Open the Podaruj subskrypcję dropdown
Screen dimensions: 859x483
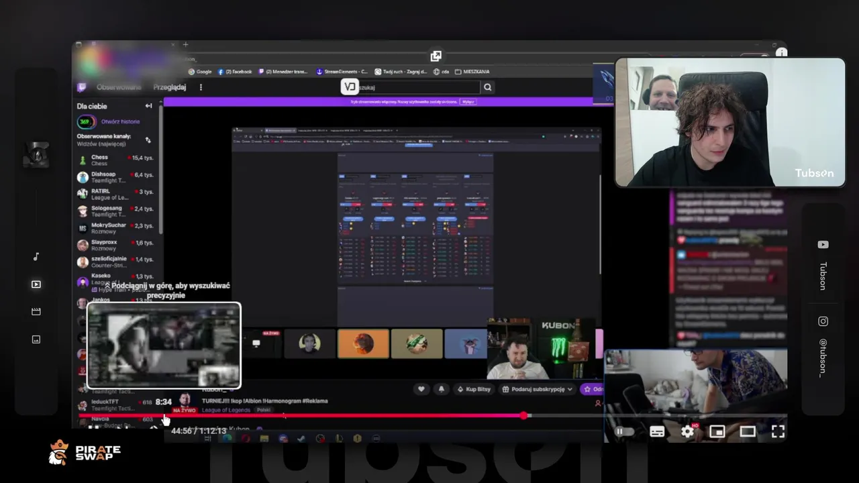537,389
